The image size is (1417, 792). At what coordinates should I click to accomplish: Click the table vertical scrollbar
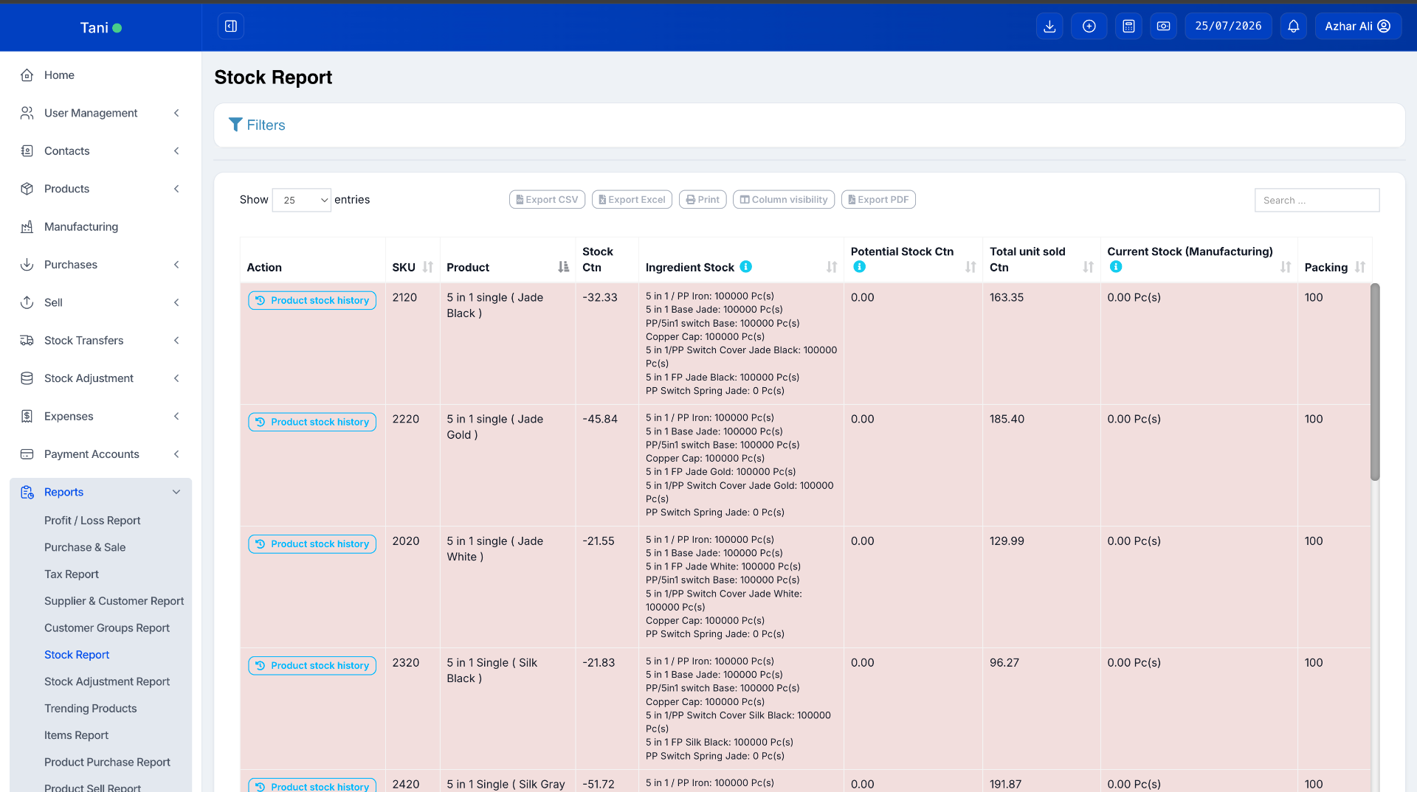tap(1375, 382)
